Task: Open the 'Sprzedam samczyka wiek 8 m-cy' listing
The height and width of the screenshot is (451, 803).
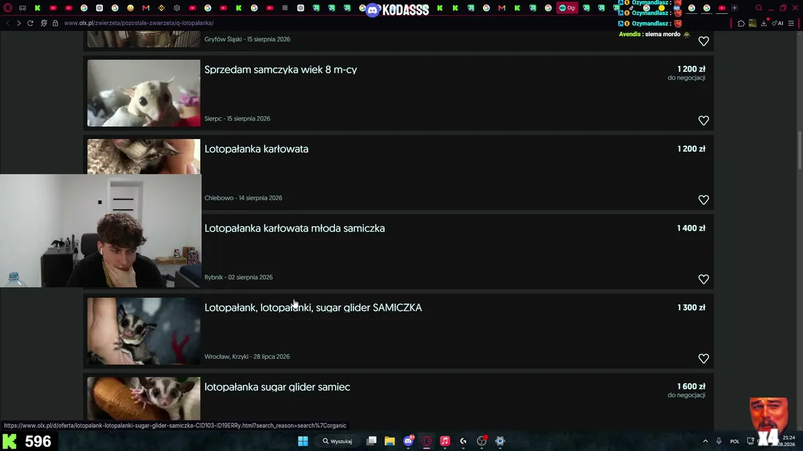Action: [x=280, y=70]
